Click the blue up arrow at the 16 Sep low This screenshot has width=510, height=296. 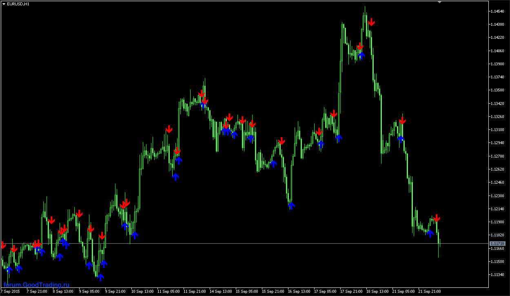[x=291, y=206]
